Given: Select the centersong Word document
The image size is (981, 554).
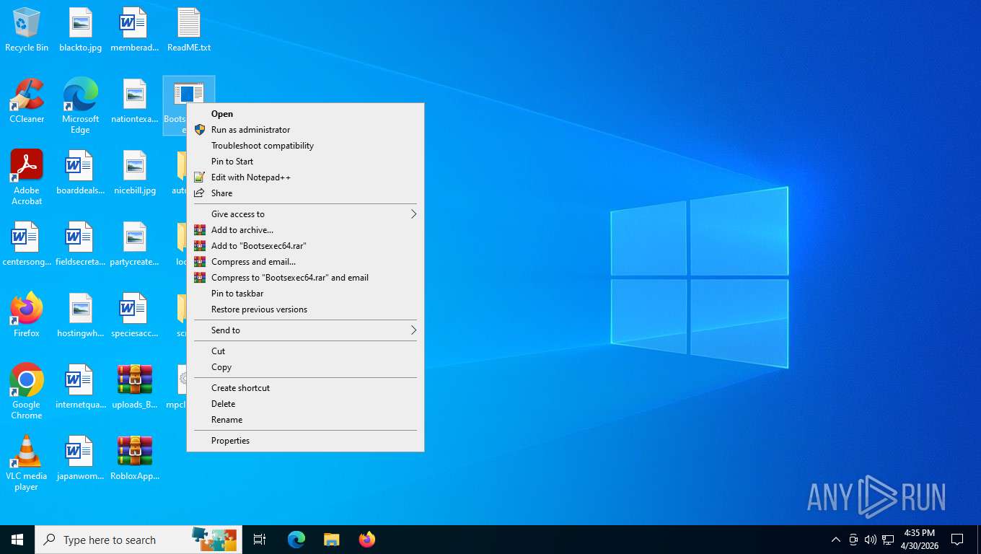Looking at the screenshot, I should [x=27, y=245].
